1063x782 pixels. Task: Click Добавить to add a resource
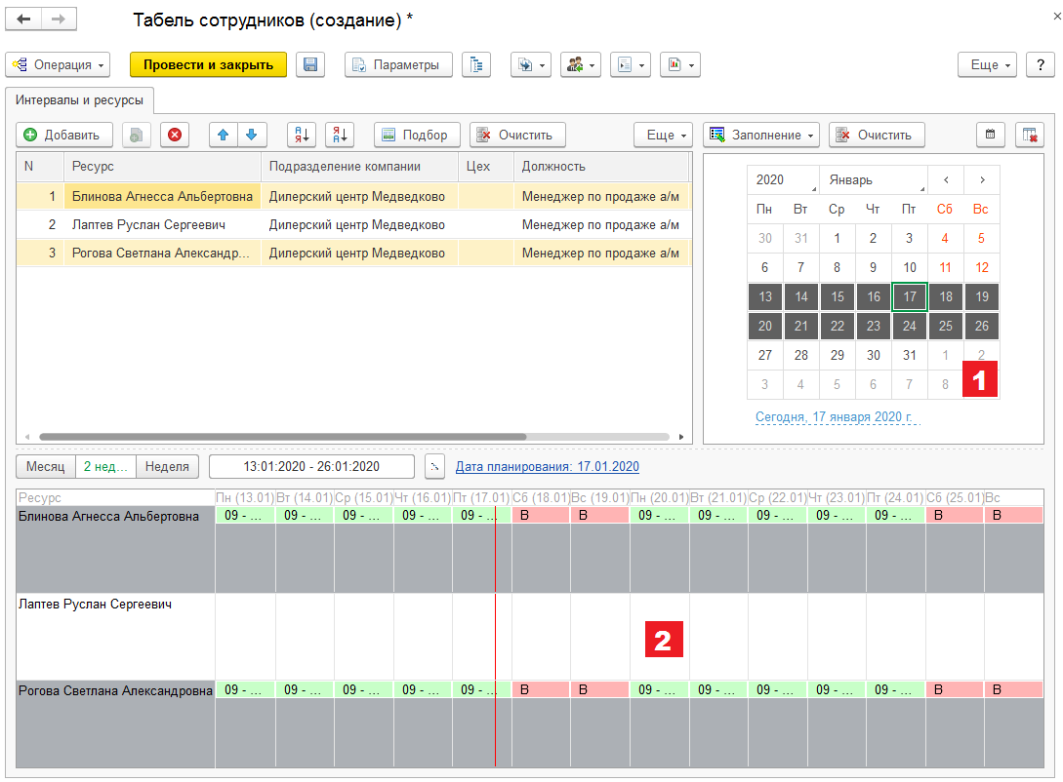(x=64, y=135)
